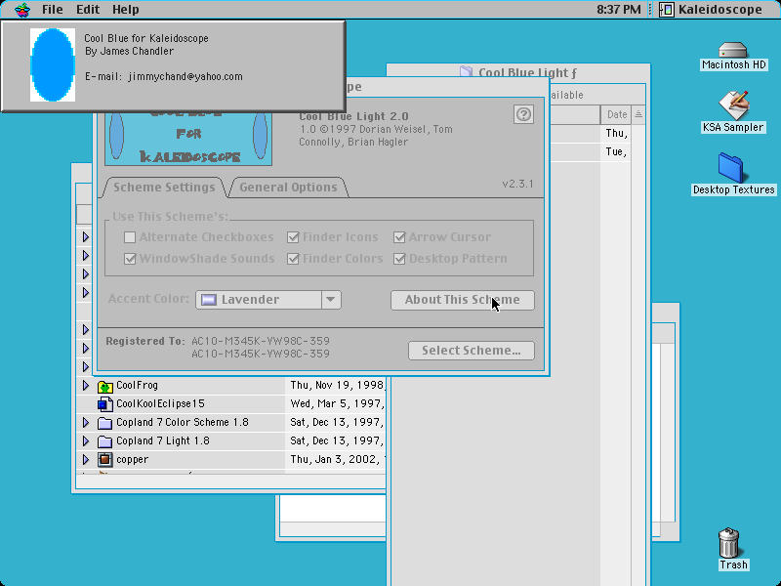Screen dimensions: 781x586
Task: Click the Lavender color swatch
Action: pyautogui.click(x=209, y=300)
